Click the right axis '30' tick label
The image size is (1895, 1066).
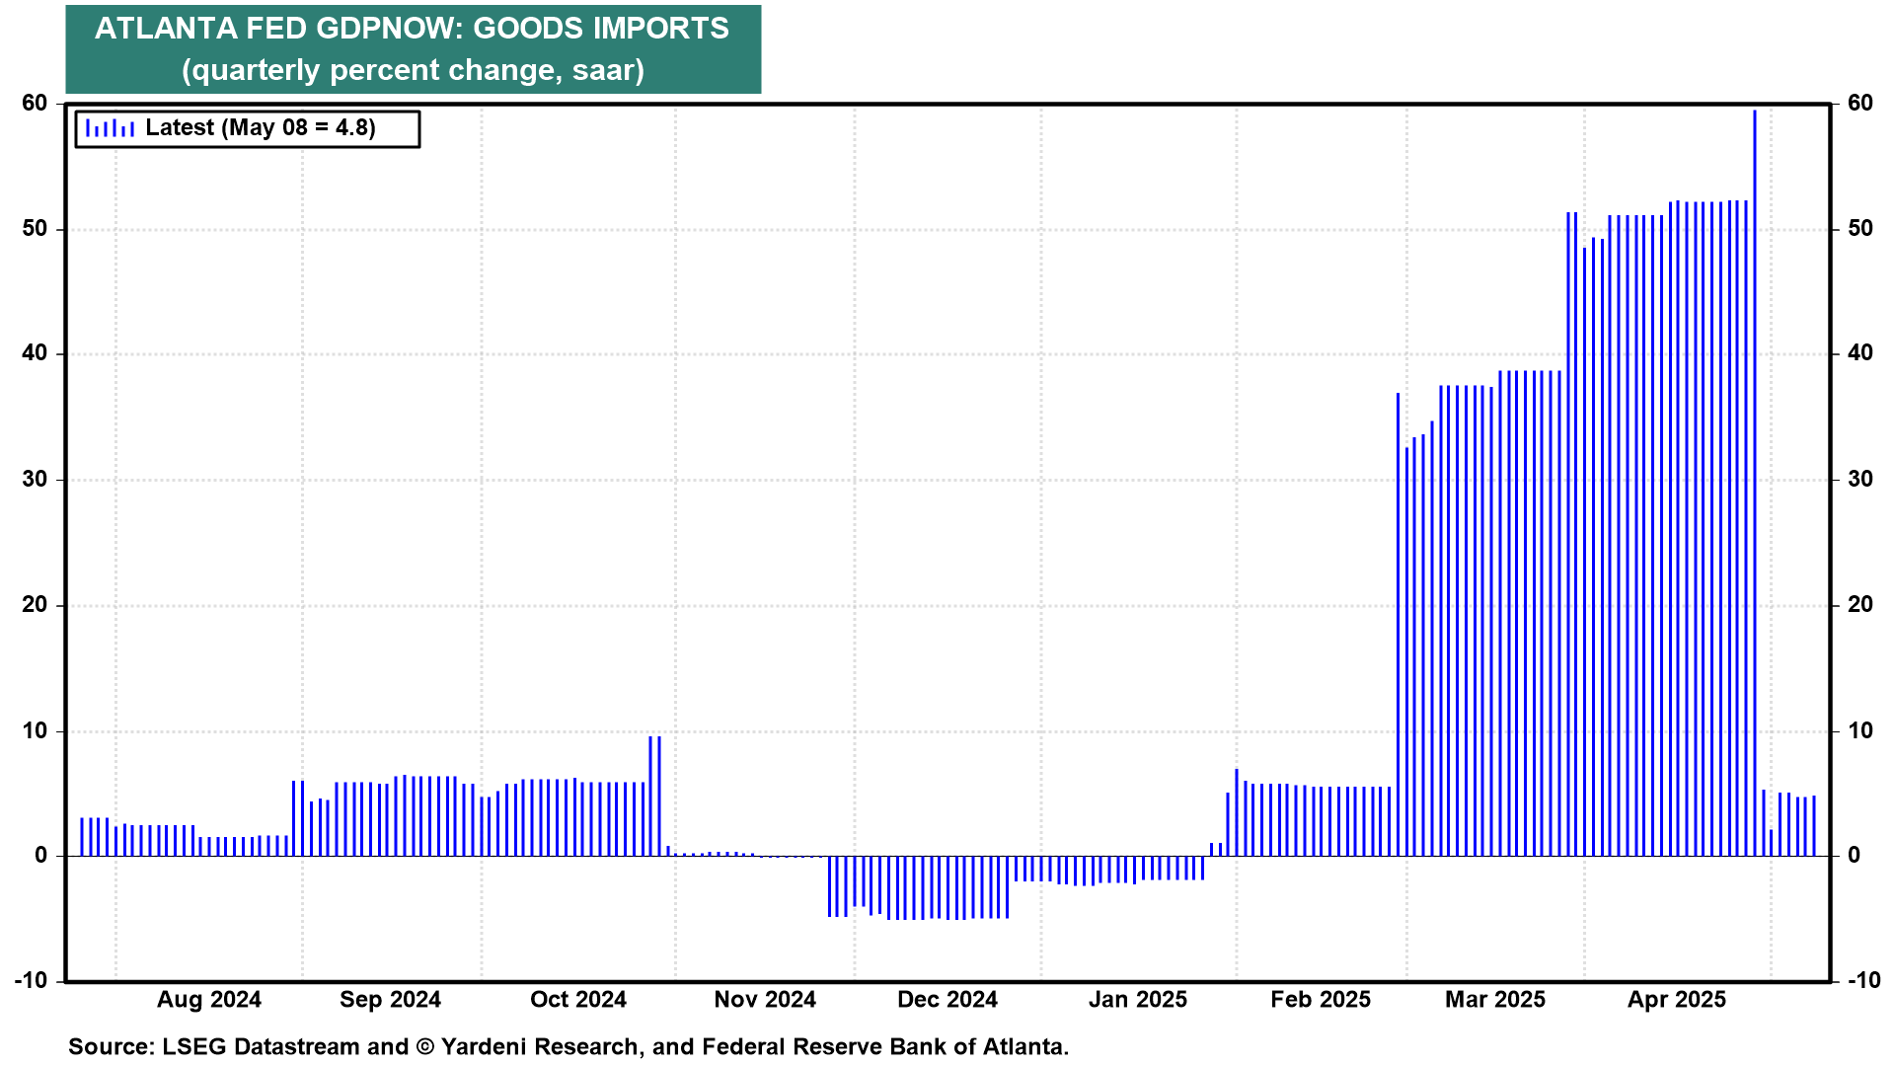[1859, 480]
